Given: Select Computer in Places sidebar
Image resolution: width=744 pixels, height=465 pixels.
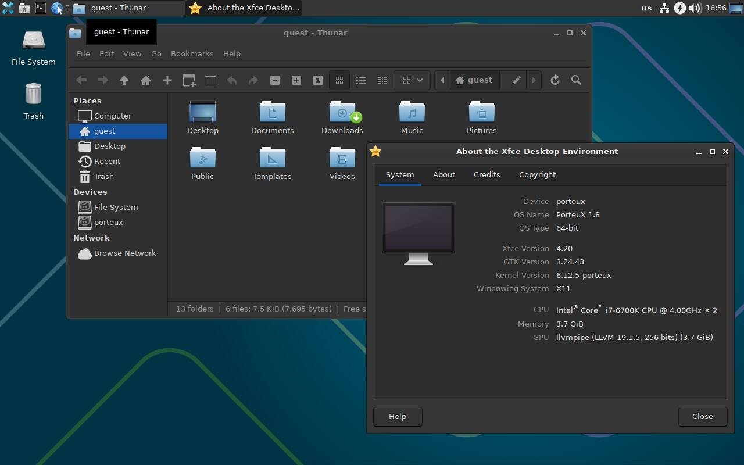Looking at the screenshot, I should (118, 116).
